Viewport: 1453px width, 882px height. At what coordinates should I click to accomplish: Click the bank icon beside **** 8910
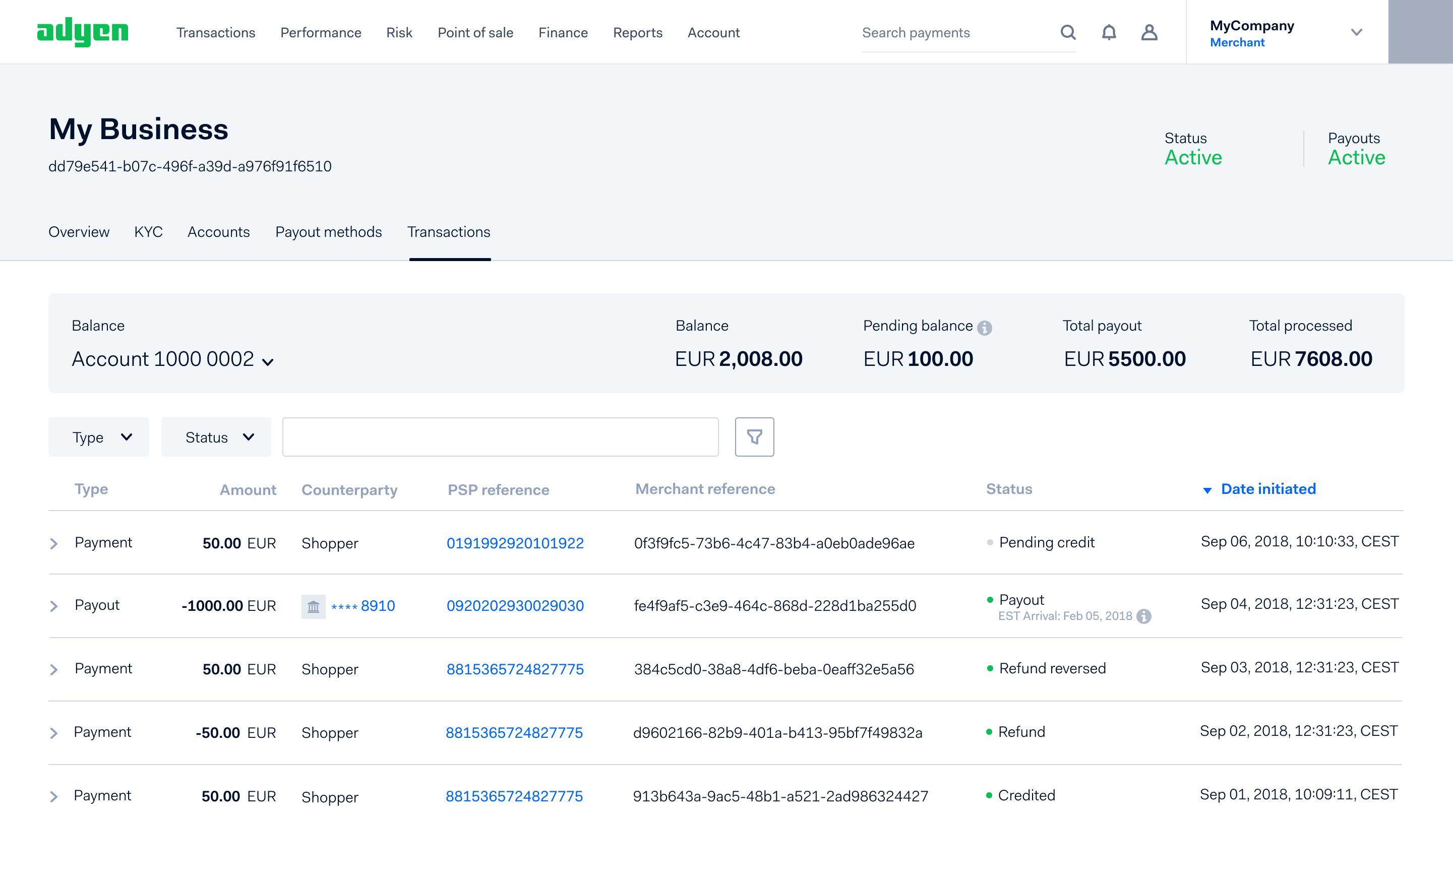point(313,606)
